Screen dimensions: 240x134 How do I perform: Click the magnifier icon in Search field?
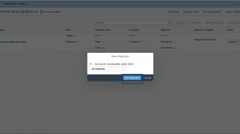tap(170, 23)
